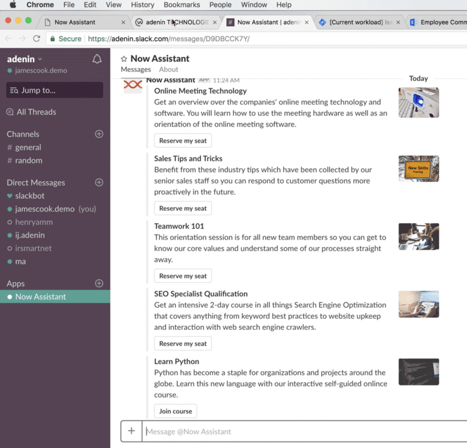
Task: Join the Learn Python course
Action: (x=175, y=411)
